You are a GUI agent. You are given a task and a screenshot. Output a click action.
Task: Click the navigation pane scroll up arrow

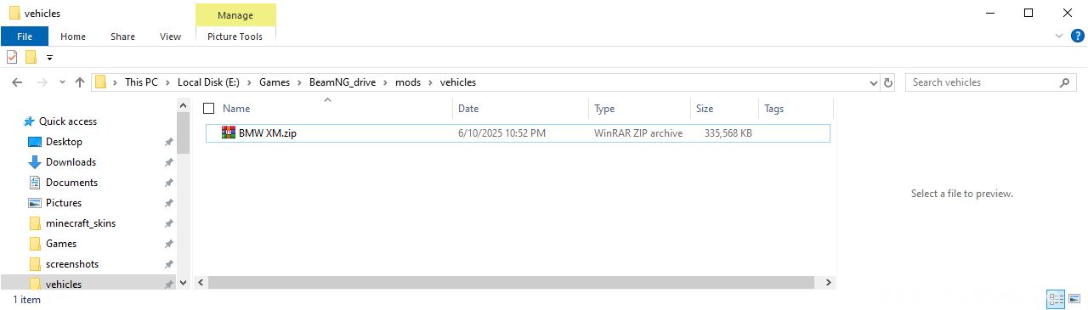pyautogui.click(x=183, y=104)
